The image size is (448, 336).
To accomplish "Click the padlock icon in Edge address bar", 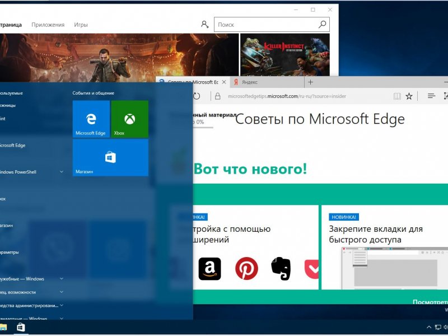I will (x=218, y=96).
